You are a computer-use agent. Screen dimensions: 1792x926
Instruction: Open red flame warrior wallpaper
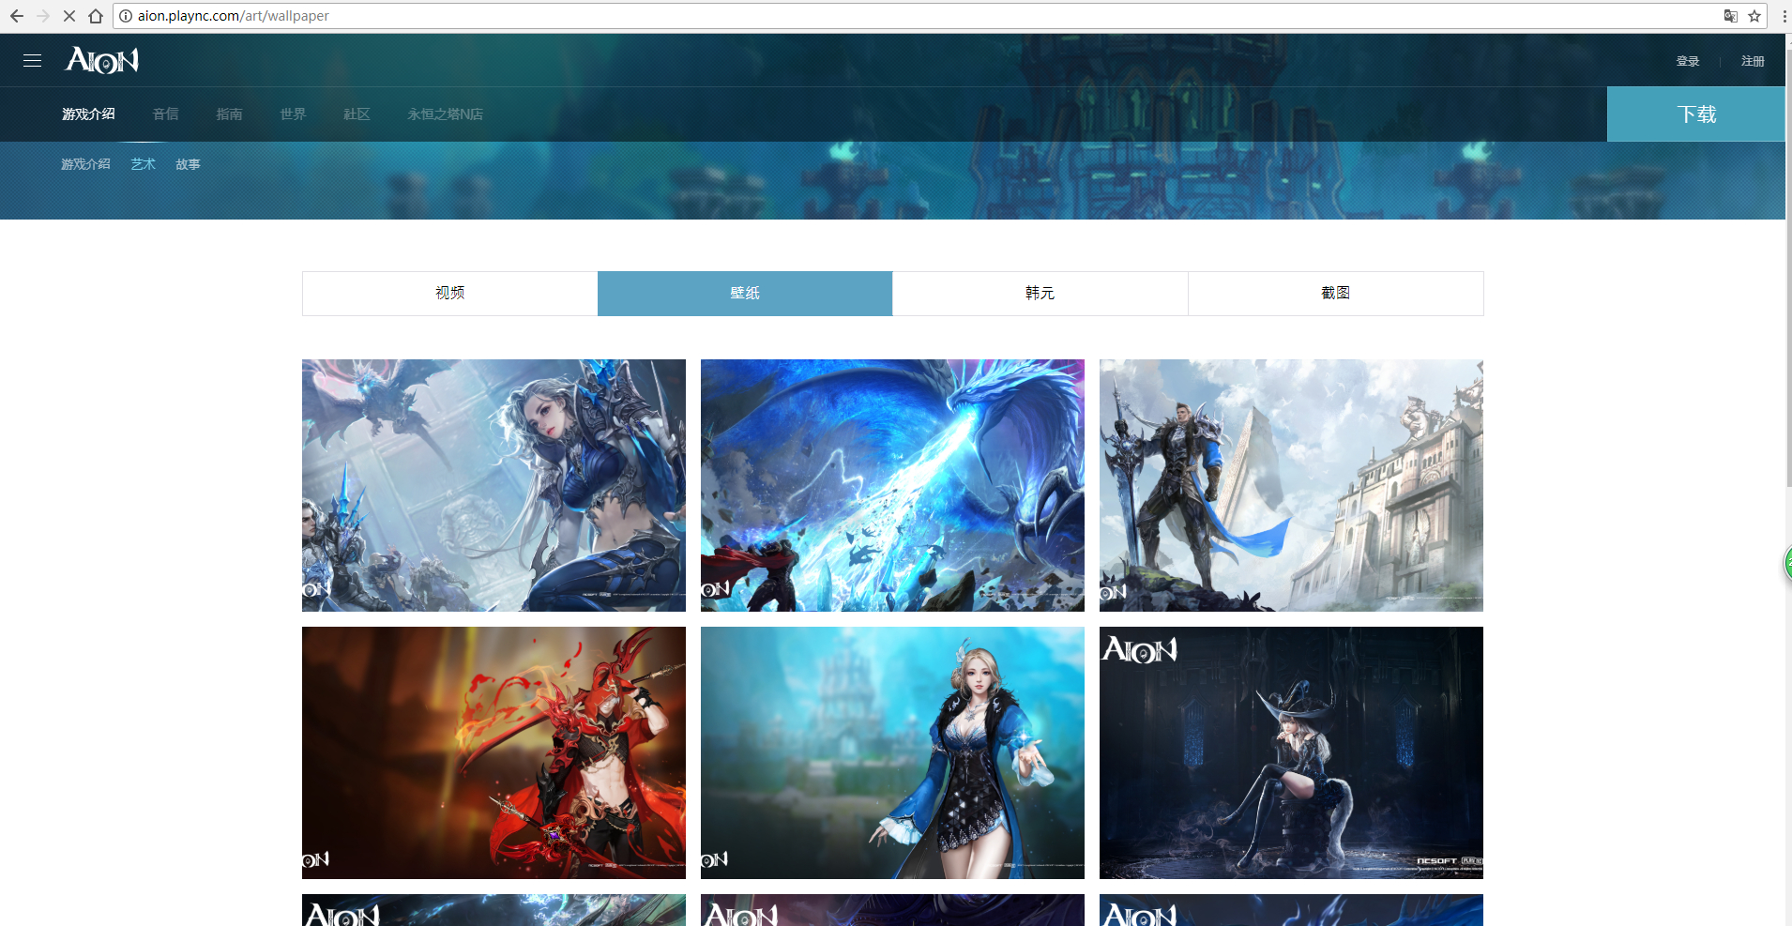494,752
